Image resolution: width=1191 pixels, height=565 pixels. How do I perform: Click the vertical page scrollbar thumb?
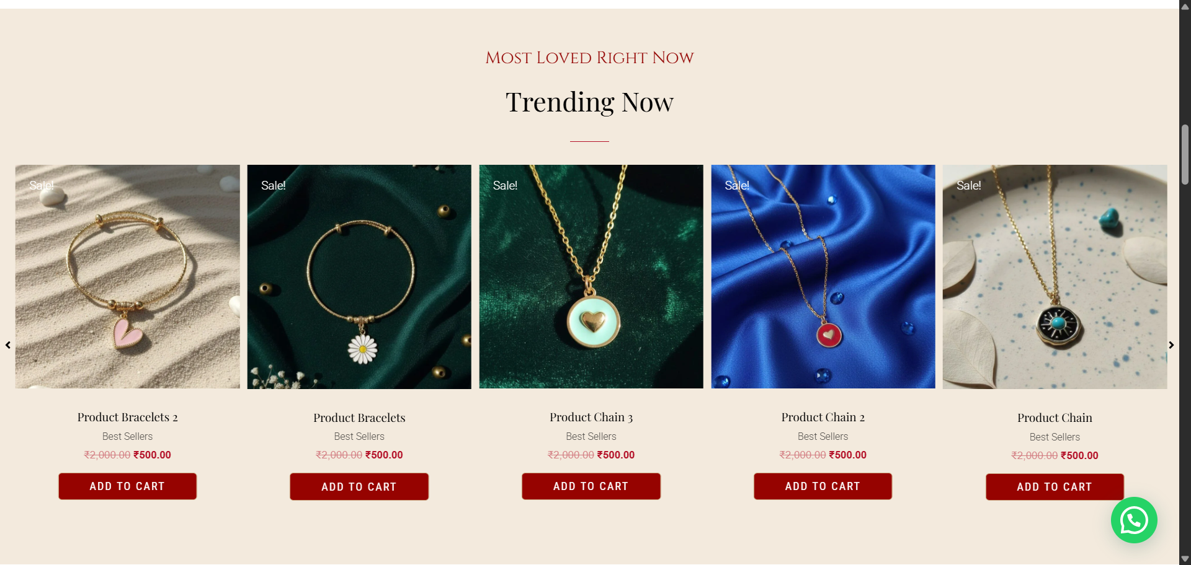1185,154
